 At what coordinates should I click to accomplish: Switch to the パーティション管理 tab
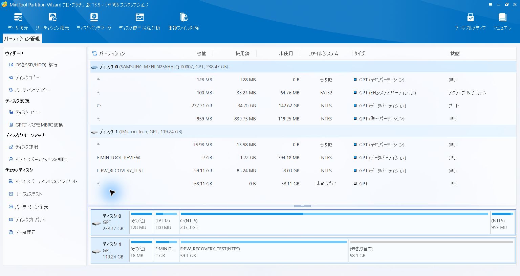click(x=22, y=39)
